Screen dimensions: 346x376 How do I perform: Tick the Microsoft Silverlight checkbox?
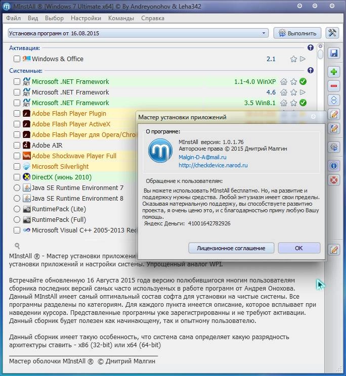coord(17,166)
